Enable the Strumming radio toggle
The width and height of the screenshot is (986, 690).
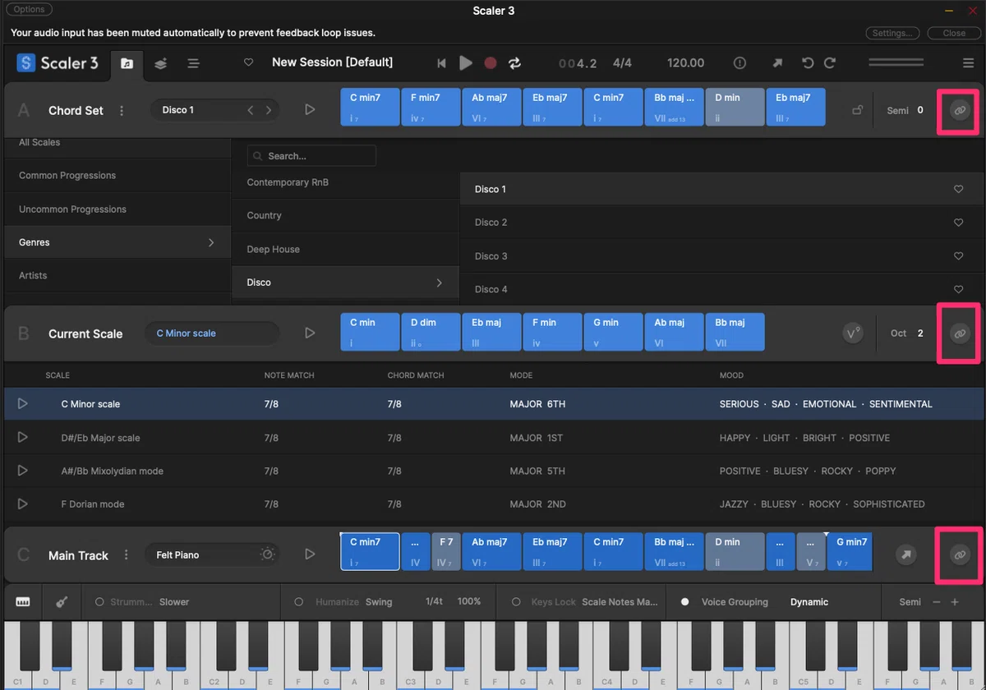pyautogui.click(x=99, y=602)
